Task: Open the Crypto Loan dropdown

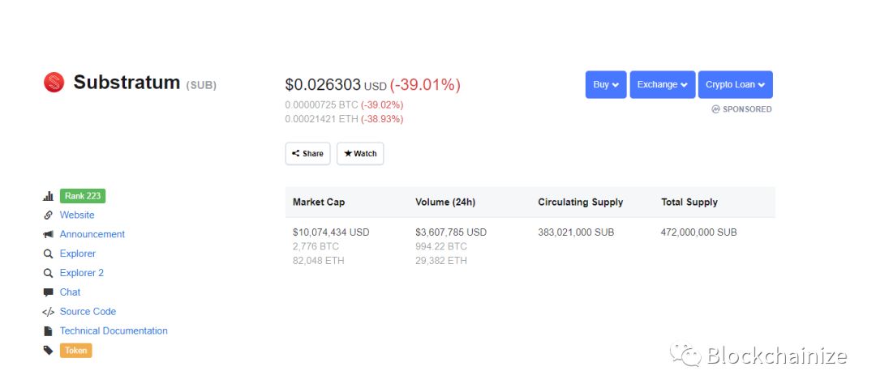Action: tap(735, 85)
